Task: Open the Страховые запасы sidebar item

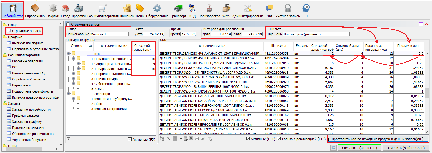Action: pyautogui.click(x=26, y=31)
